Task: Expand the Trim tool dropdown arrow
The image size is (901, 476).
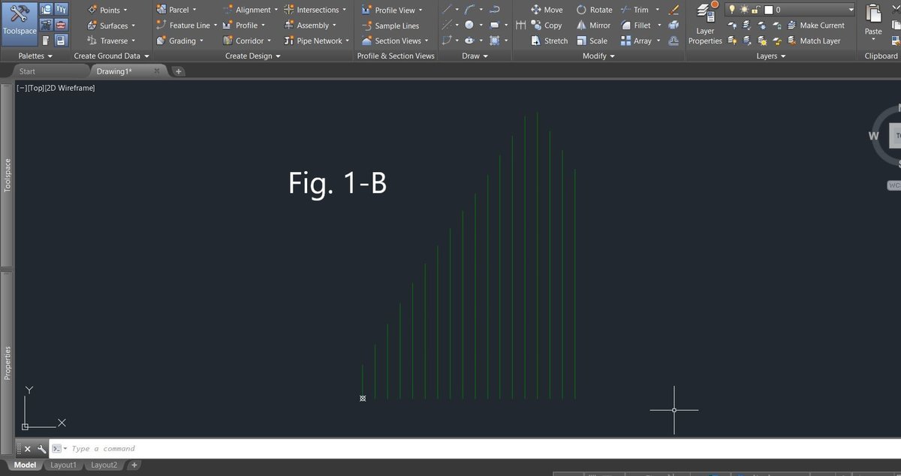Action: pyautogui.click(x=656, y=9)
